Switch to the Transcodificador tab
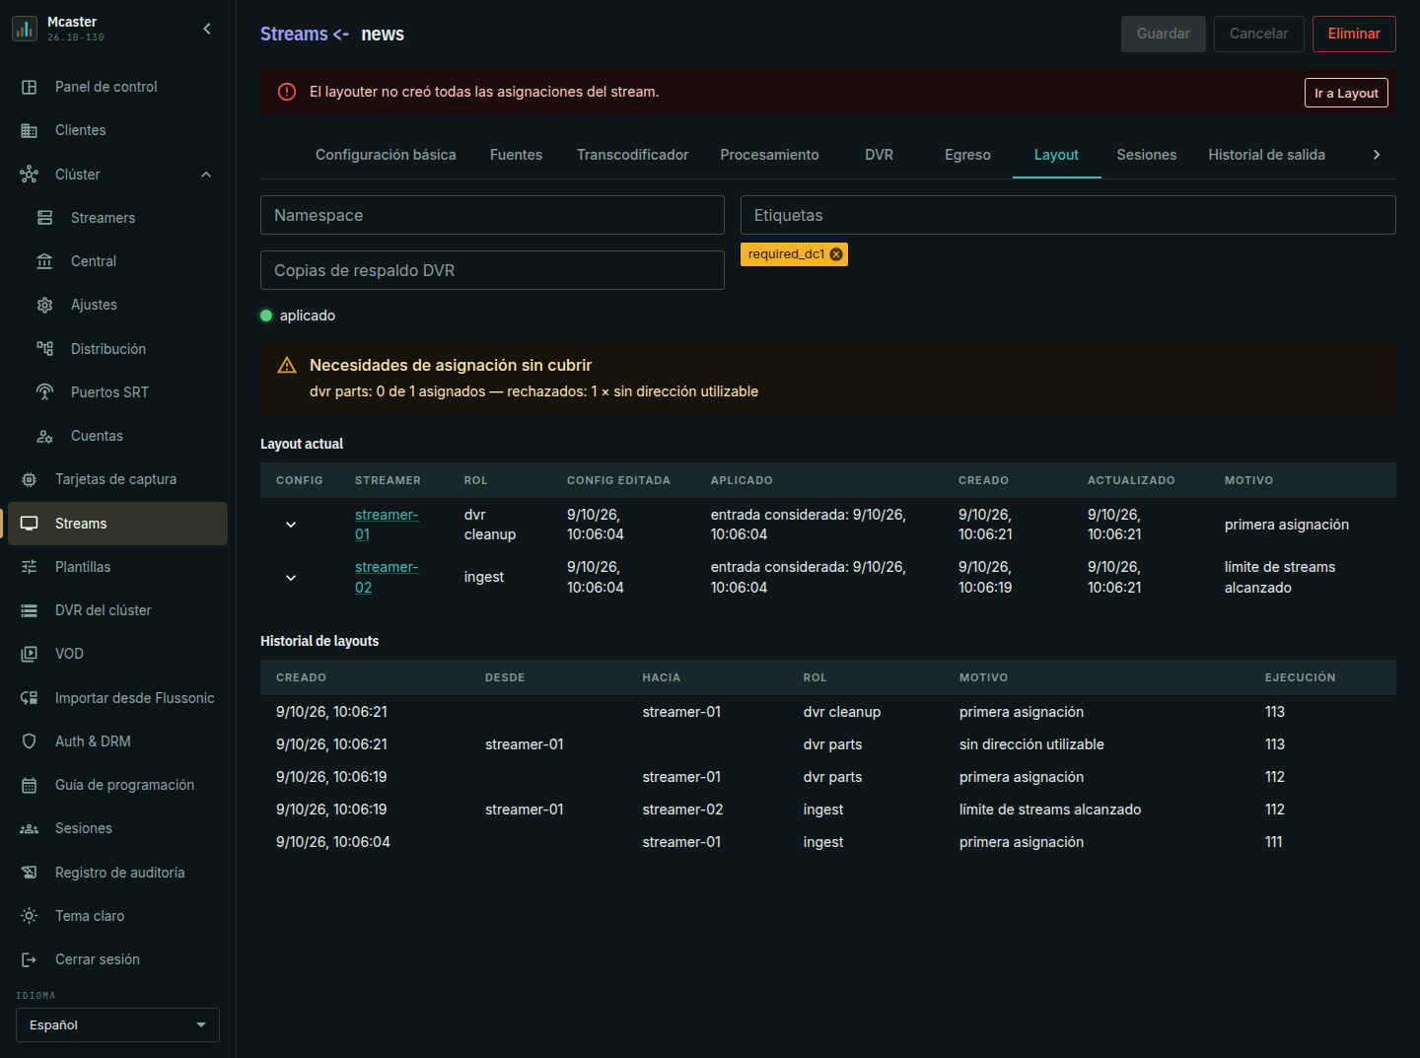The width and height of the screenshot is (1420, 1058). click(633, 155)
